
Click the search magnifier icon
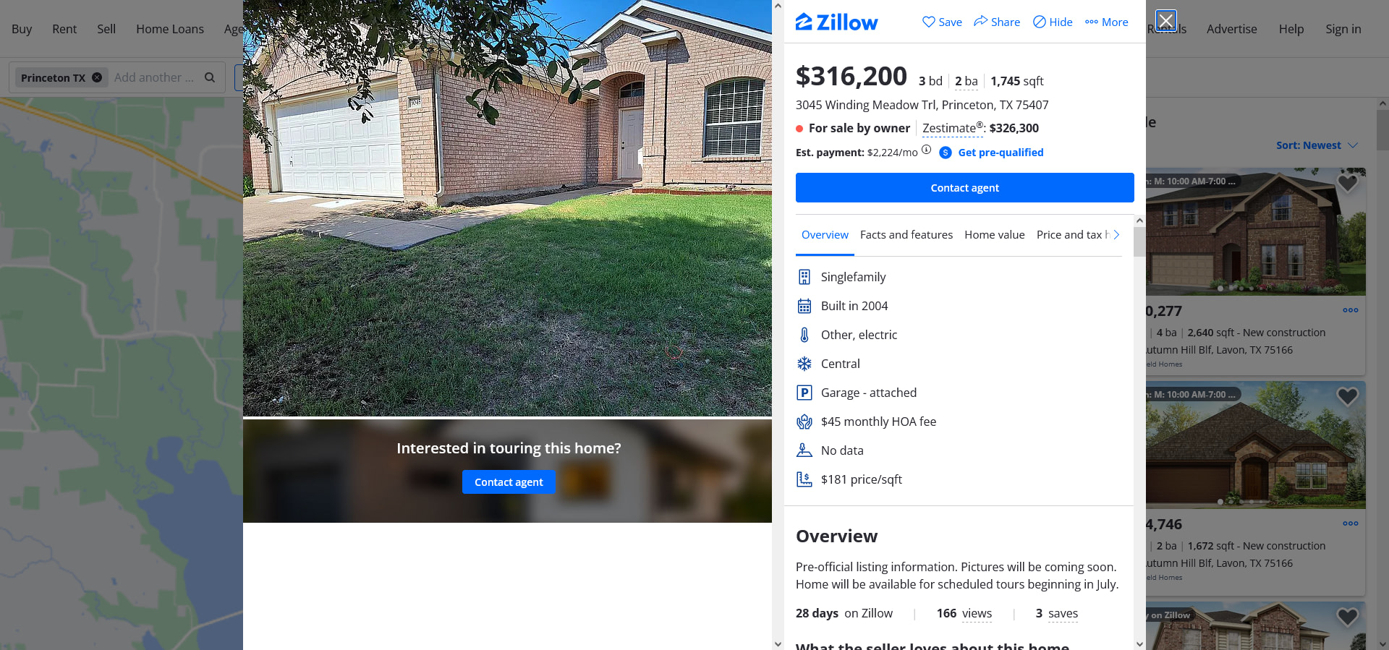click(210, 77)
